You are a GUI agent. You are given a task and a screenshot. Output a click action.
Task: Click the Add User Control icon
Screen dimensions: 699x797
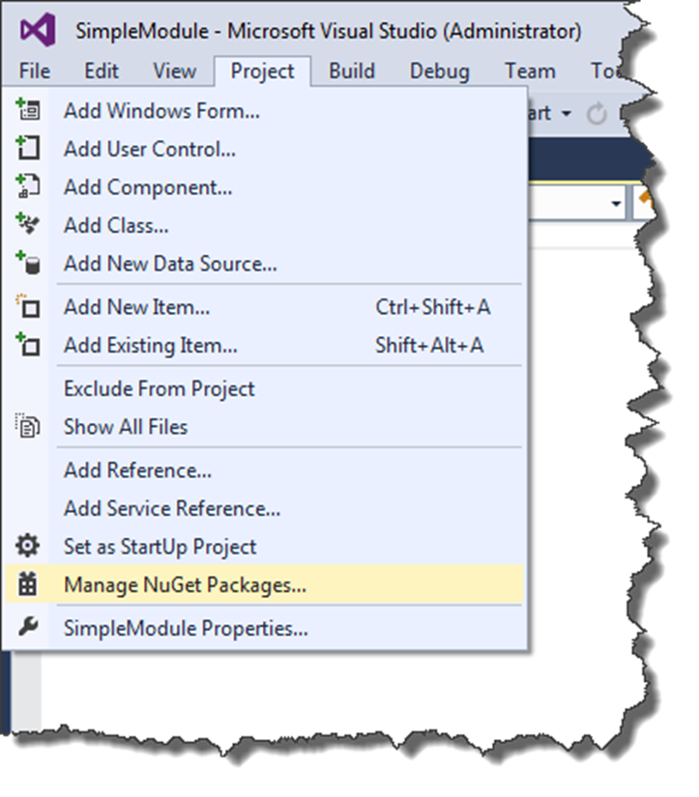[x=28, y=149]
